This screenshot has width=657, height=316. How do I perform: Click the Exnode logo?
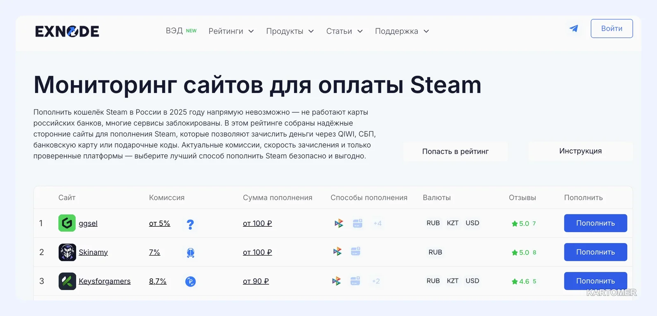click(x=67, y=31)
